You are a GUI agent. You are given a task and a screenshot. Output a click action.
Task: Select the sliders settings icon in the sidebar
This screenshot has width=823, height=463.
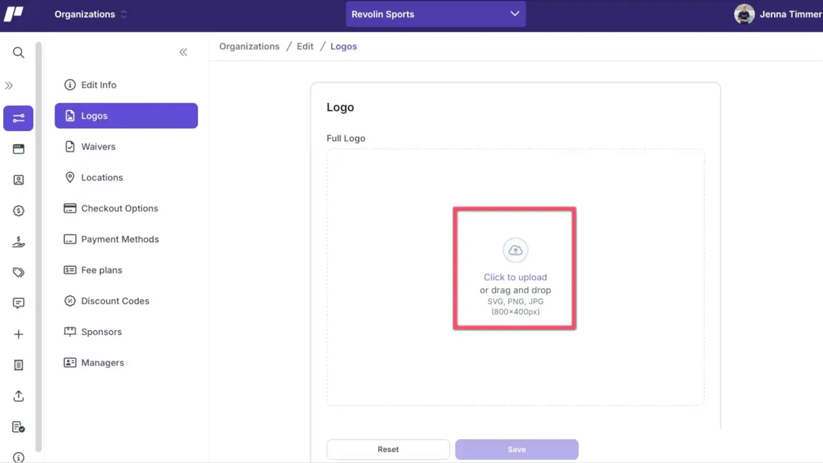18,118
